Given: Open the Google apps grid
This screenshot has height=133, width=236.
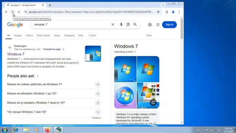Looking at the screenshot, I should pyautogui.click(x=158, y=25).
